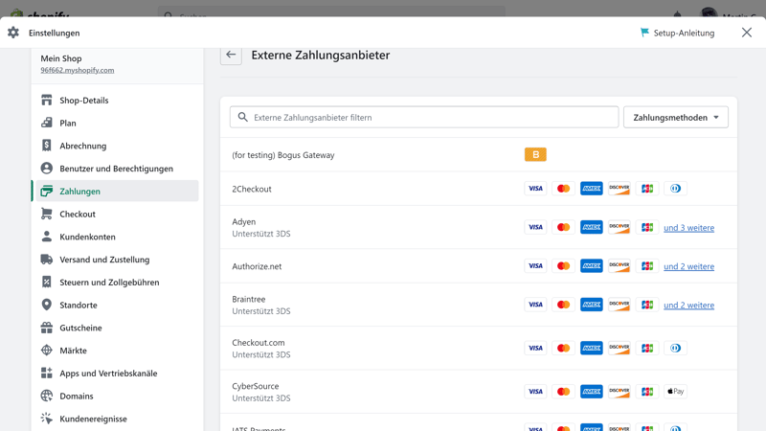Click the Versand und Zustellung truck icon

point(47,260)
